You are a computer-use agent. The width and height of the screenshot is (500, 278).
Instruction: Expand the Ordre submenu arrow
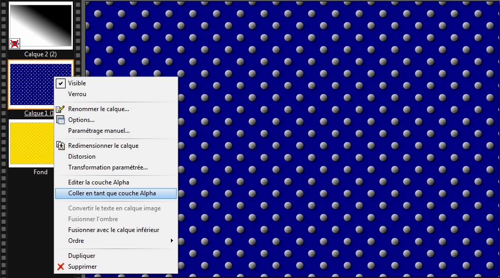pos(172,241)
